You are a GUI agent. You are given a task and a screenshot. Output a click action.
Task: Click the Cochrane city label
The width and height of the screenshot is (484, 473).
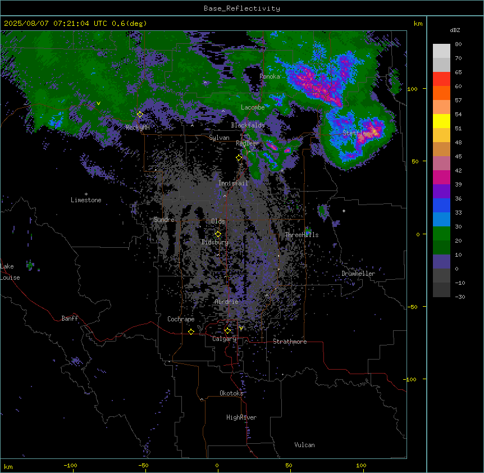tap(181, 319)
